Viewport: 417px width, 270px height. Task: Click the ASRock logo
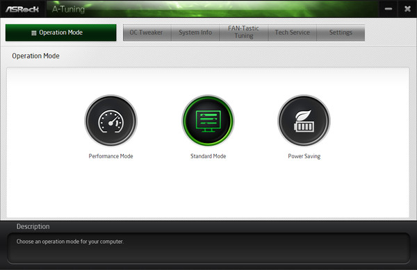click(x=22, y=9)
